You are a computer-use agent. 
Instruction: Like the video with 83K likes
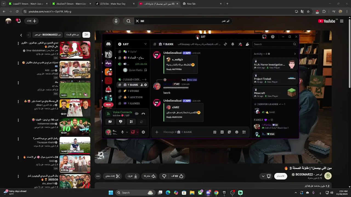[177, 176]
